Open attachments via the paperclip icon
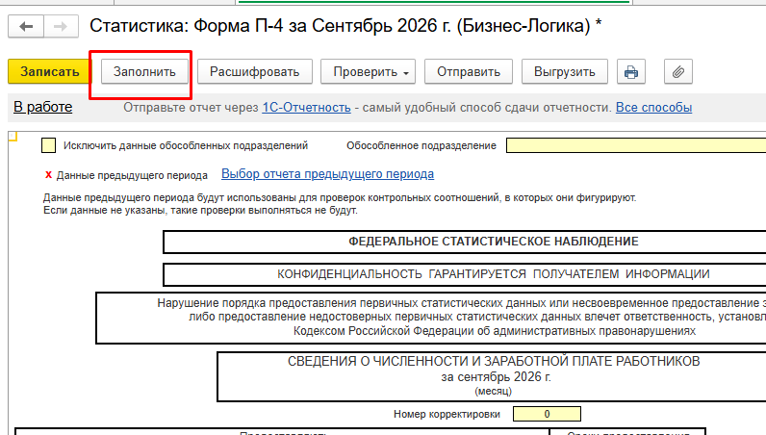The width and height of the screenshot is (766, 435). (678, 72)
